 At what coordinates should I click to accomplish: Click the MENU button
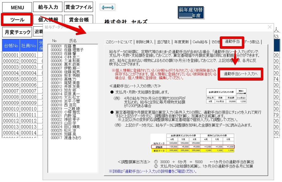click(17, 7)
